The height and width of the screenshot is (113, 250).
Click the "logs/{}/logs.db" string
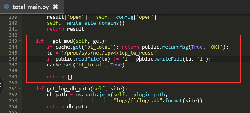tap(138, 101)
